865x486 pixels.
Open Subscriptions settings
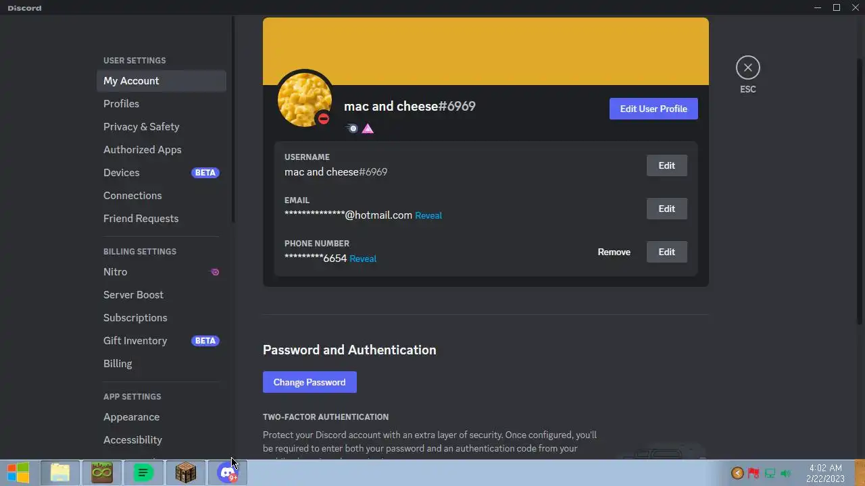(162, 317)
